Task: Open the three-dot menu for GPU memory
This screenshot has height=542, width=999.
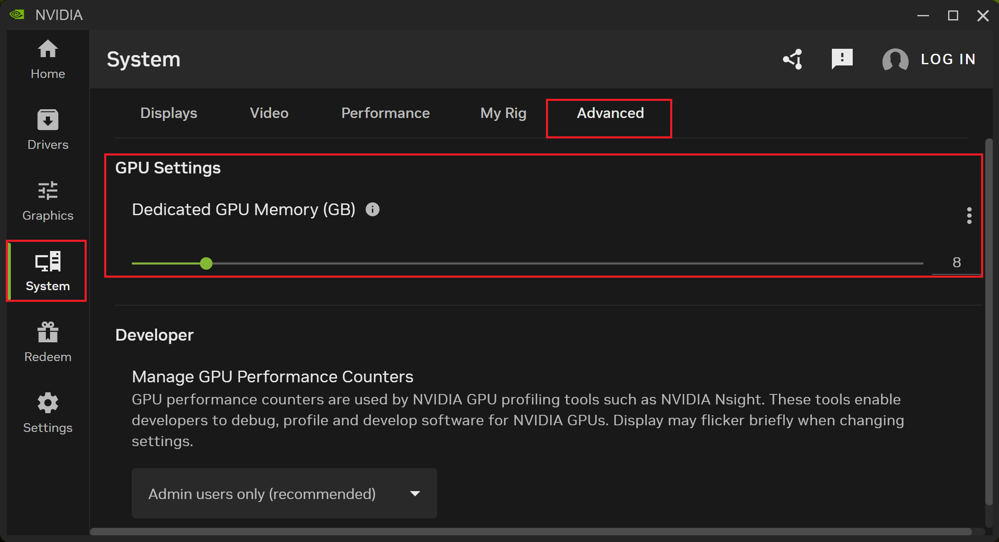Action: click(969, 216)
